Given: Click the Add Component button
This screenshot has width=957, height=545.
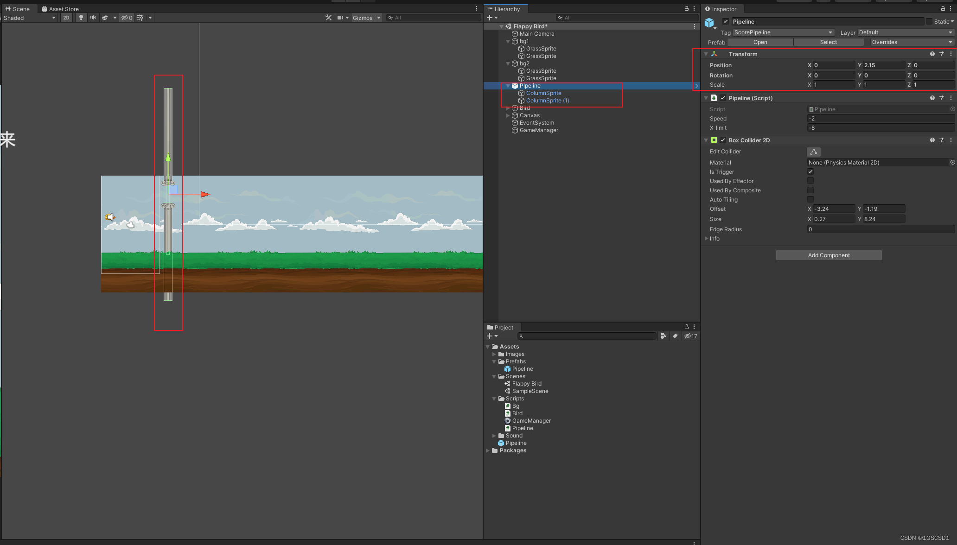Looking at the screenshot, I should pos(829,255).
